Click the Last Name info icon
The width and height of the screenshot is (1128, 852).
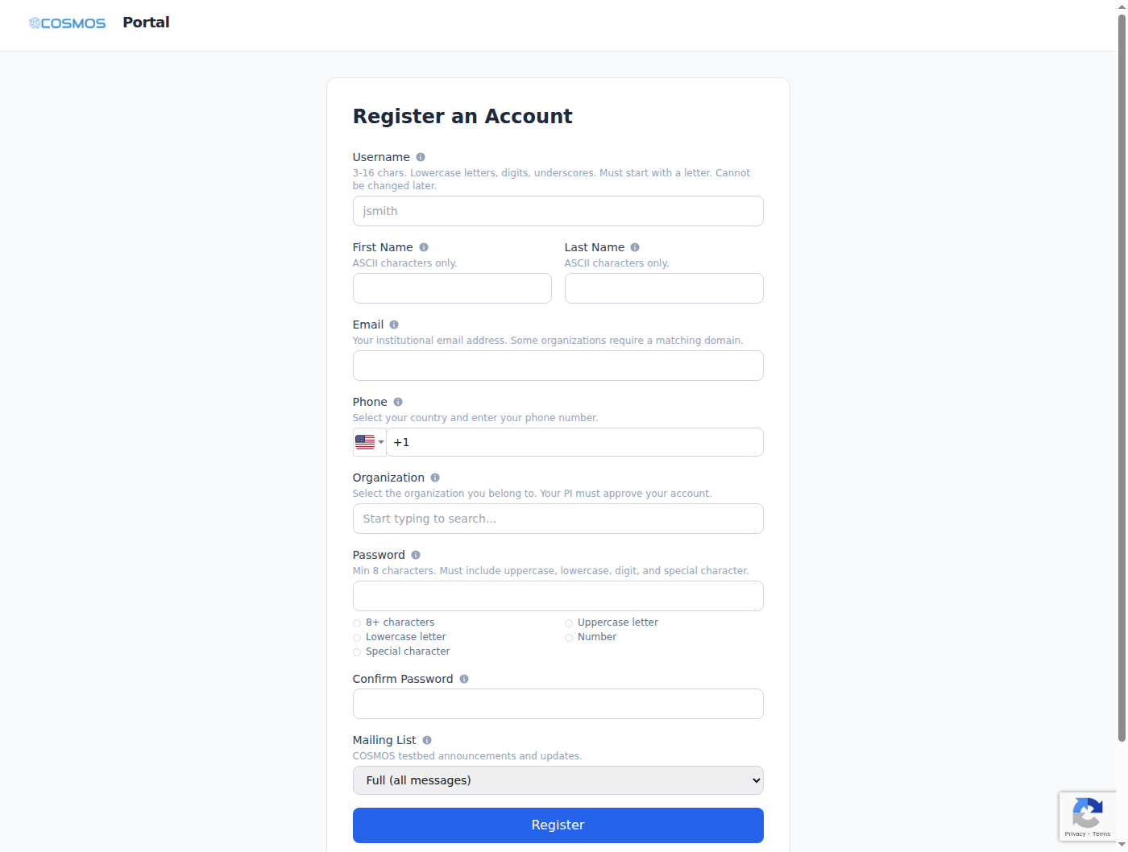pos(635,247)
